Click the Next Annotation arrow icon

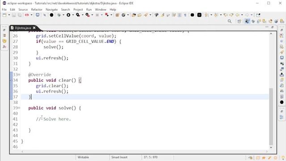206,15
